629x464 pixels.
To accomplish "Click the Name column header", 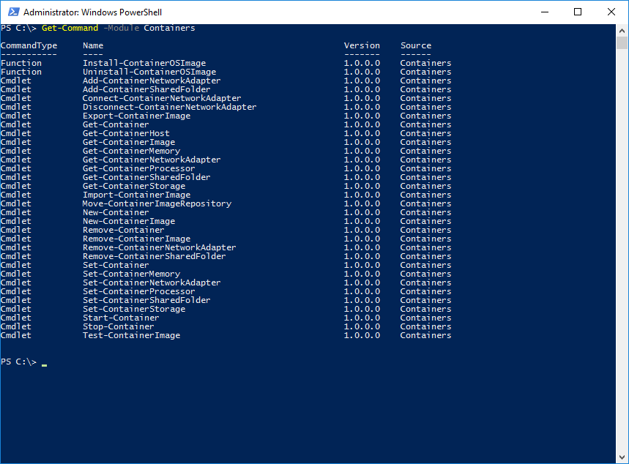I will tap(93, 45).
